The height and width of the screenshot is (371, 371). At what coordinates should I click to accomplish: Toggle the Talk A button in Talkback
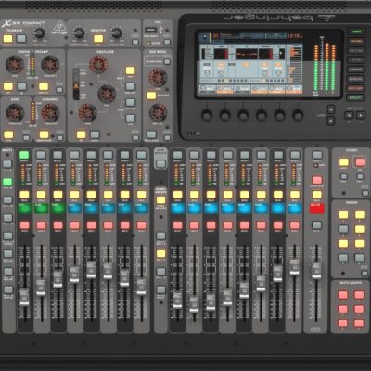pos(7,39)
